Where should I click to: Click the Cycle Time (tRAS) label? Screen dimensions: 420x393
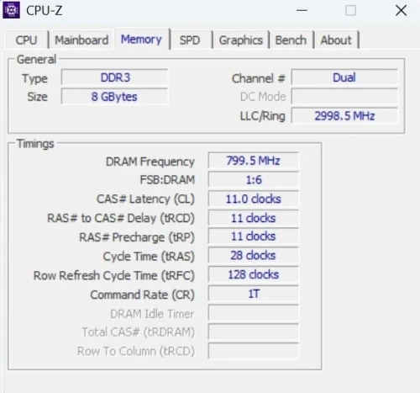tap(149, 257)
